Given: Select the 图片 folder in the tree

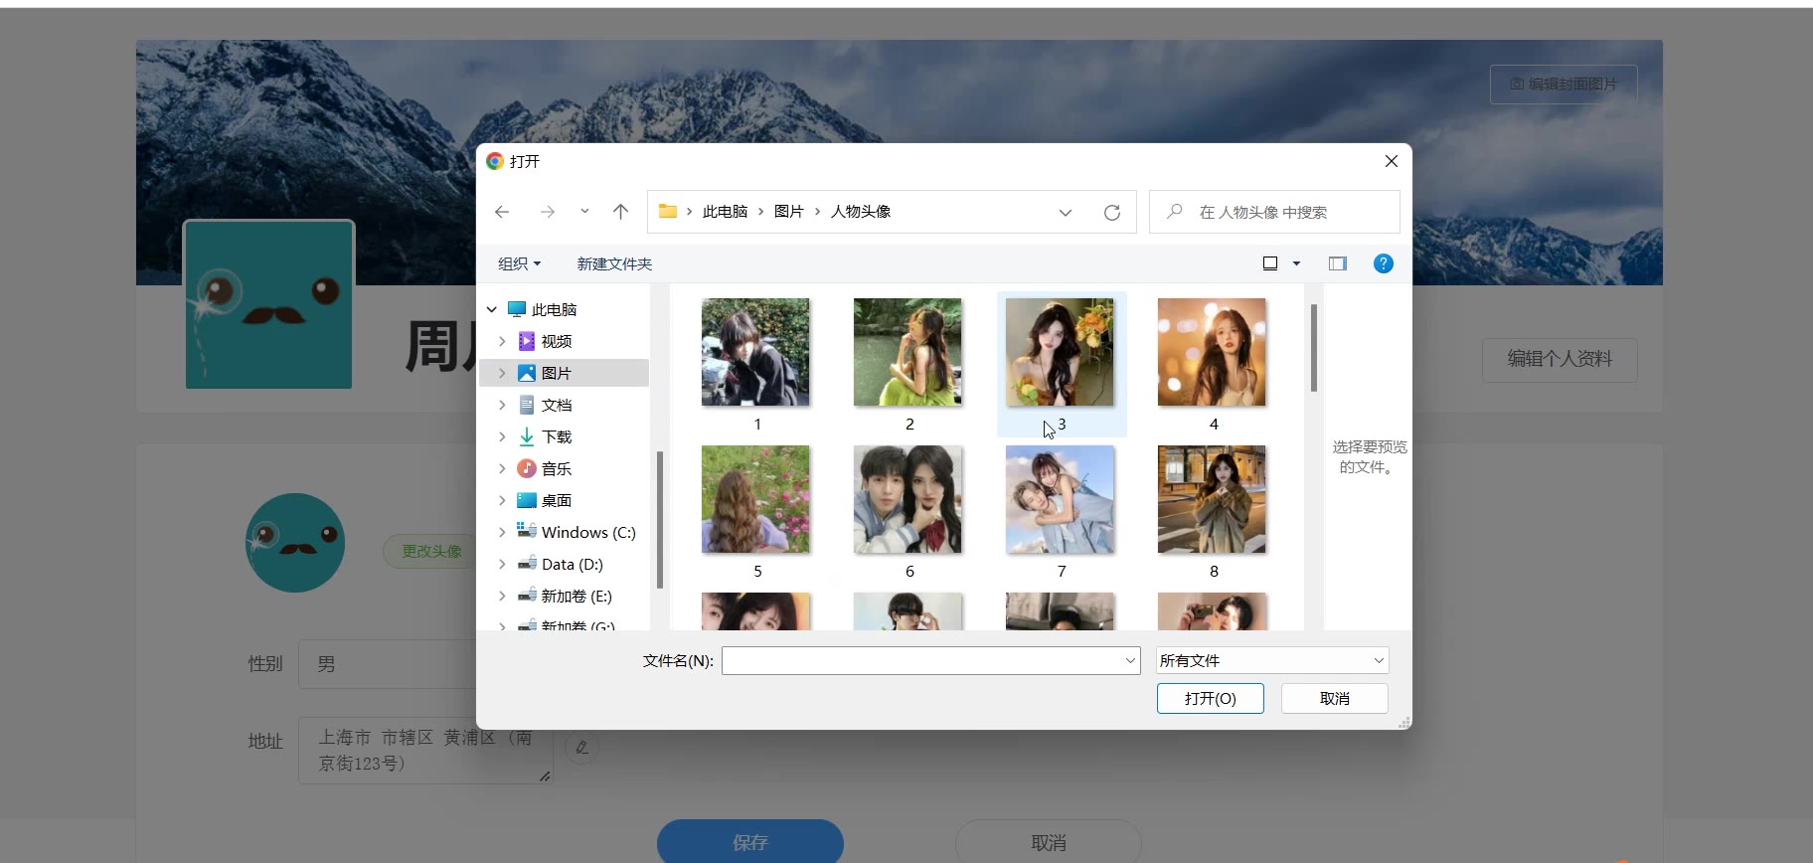Looking at the screenshot, I should (x=557, y=374).
